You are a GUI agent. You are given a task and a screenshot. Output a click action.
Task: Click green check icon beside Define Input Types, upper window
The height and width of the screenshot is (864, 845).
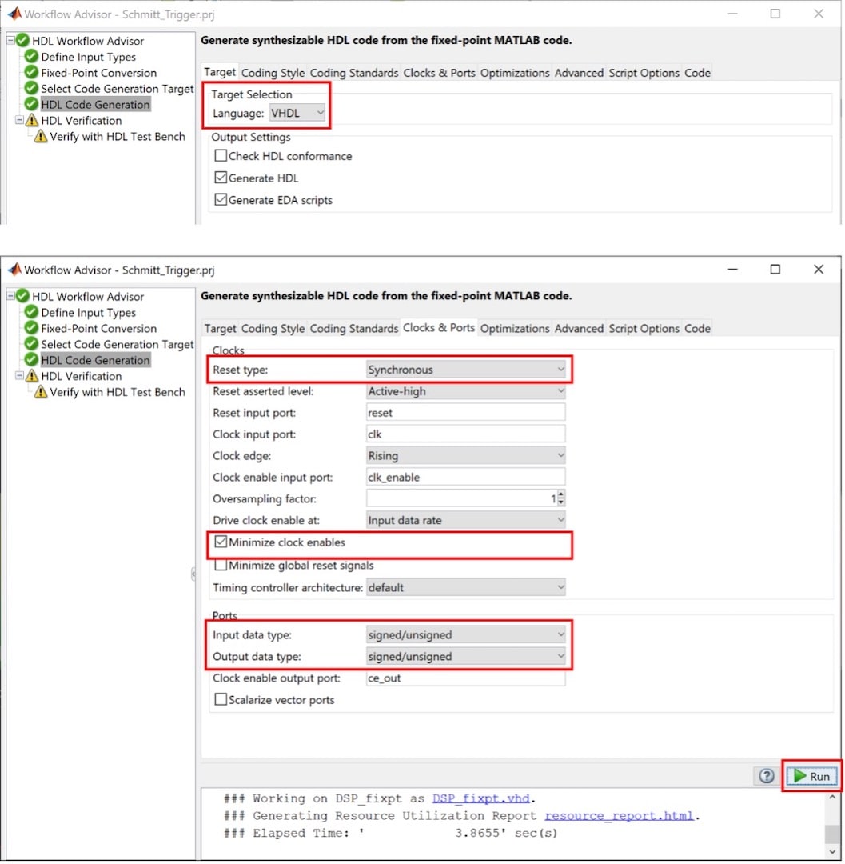click(32, 57)
